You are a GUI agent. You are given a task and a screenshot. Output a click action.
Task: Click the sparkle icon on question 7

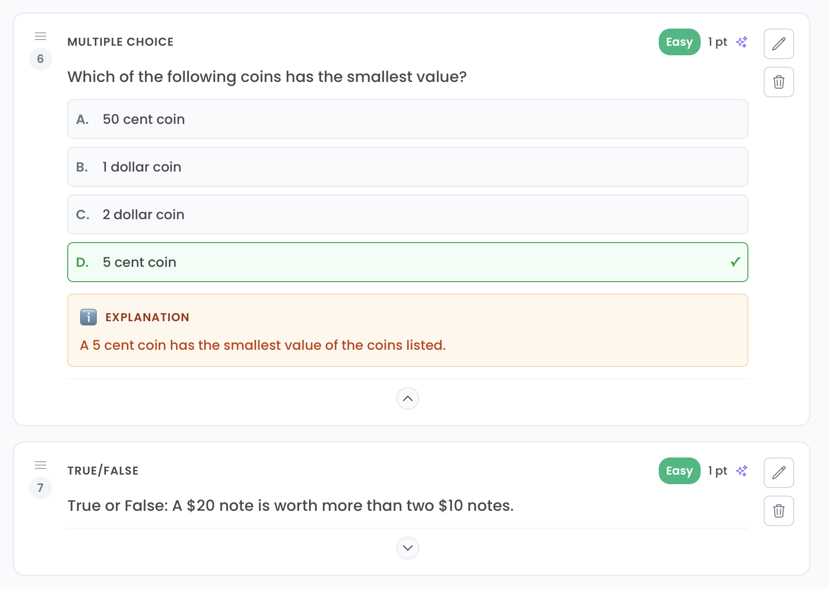tap(742, 471)
